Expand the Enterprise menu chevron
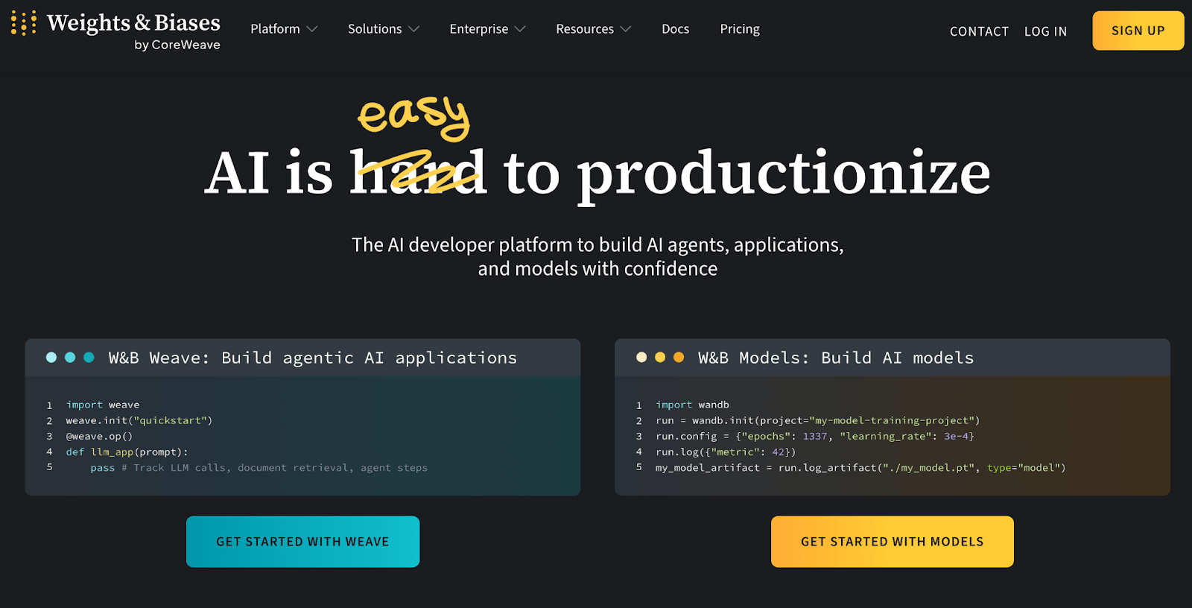Viewport: 1192px width, 608px height. (x=520, y=29)
